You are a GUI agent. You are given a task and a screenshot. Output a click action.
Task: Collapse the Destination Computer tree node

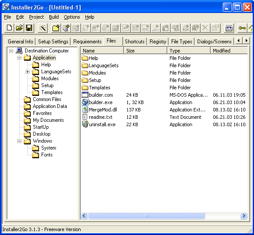point(11,51)
